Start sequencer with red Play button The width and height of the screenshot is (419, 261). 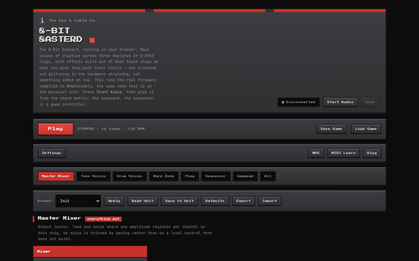(55, 129)
